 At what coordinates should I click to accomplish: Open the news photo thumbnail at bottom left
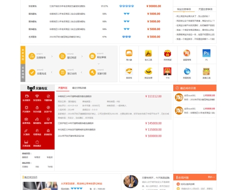coord(40,186)
